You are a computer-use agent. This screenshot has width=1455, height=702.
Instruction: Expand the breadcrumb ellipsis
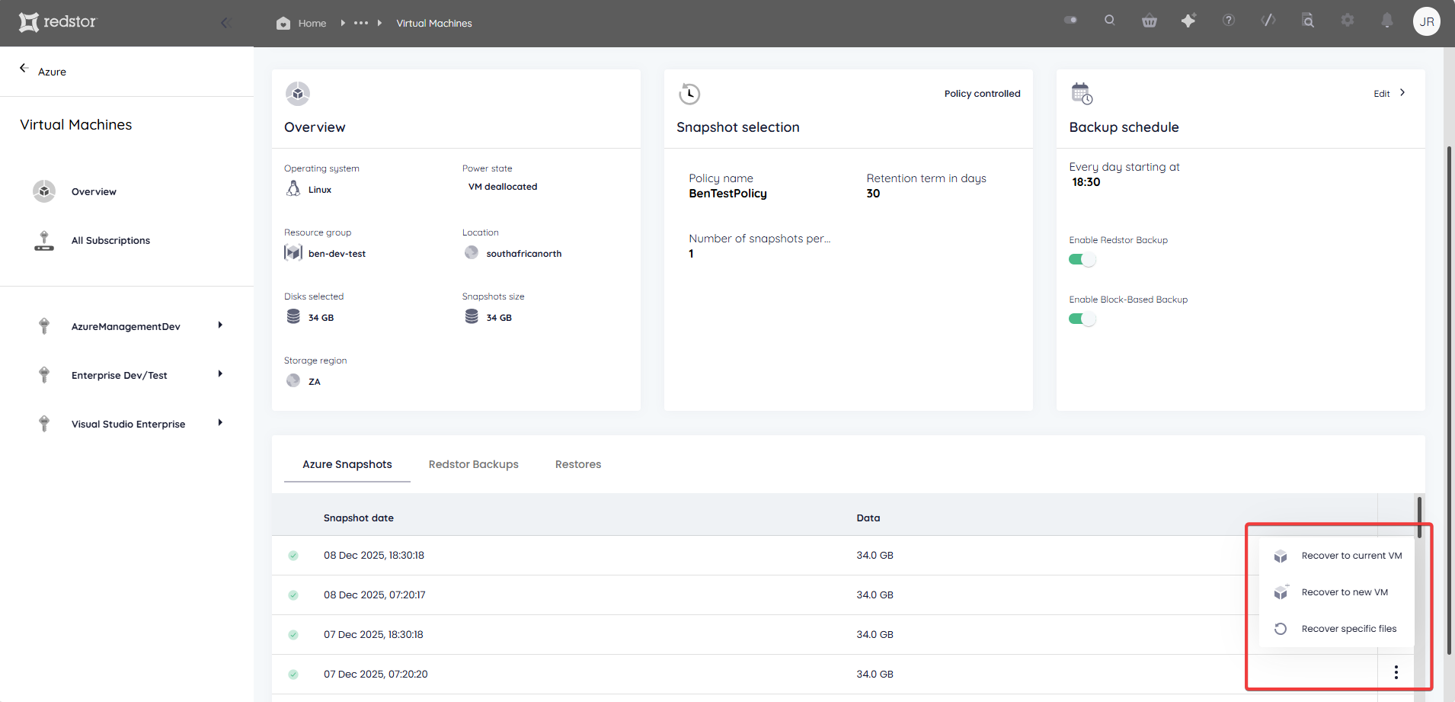pyautogui.click(x=361, y=23)
